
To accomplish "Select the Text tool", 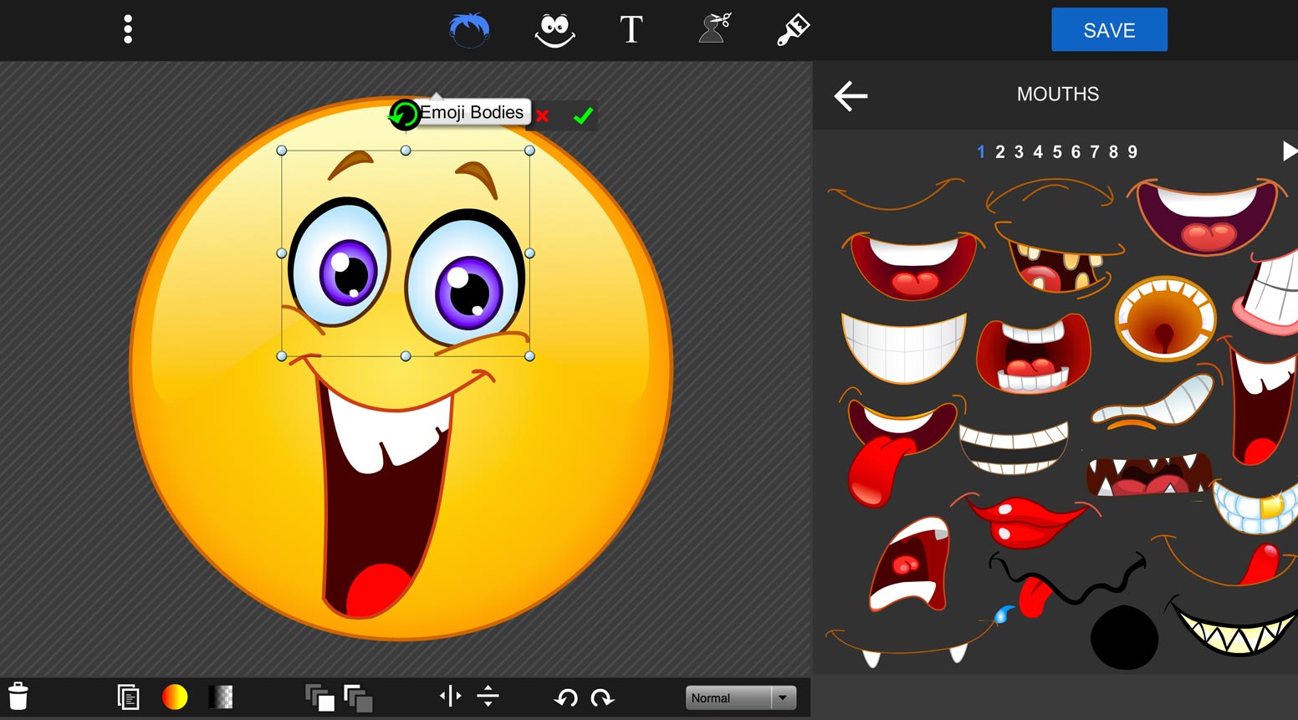I will click(631, 28).
